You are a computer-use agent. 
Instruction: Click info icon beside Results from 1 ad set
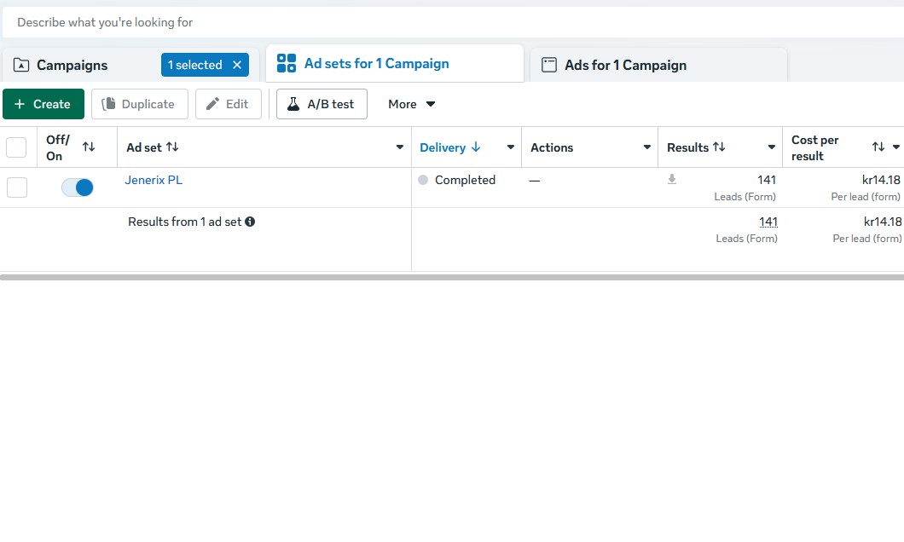[250, 222]
